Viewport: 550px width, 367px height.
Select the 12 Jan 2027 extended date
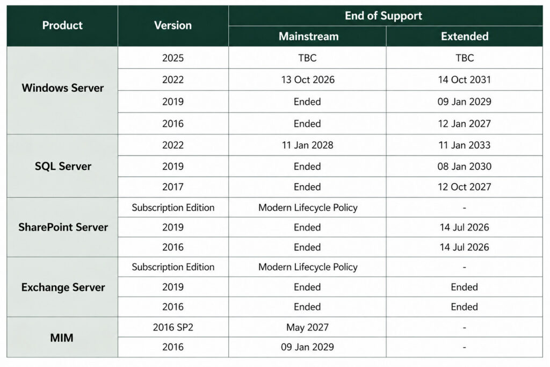(x=464, y=124)
